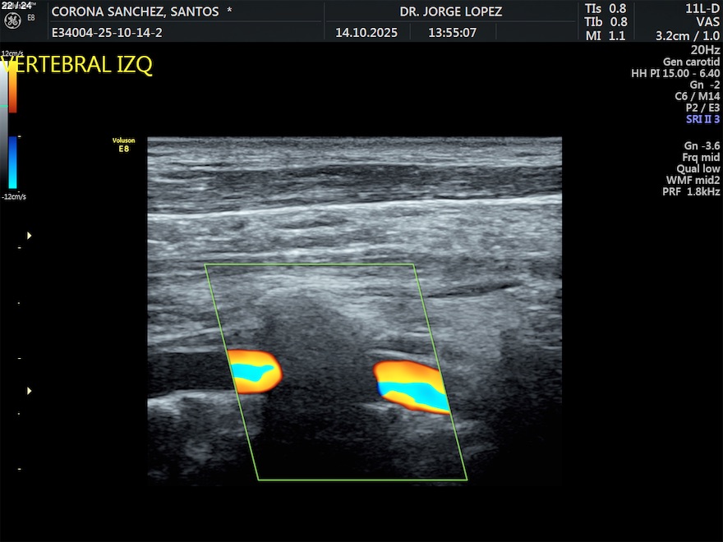Click the lower focal zone arrow marker

30,391
